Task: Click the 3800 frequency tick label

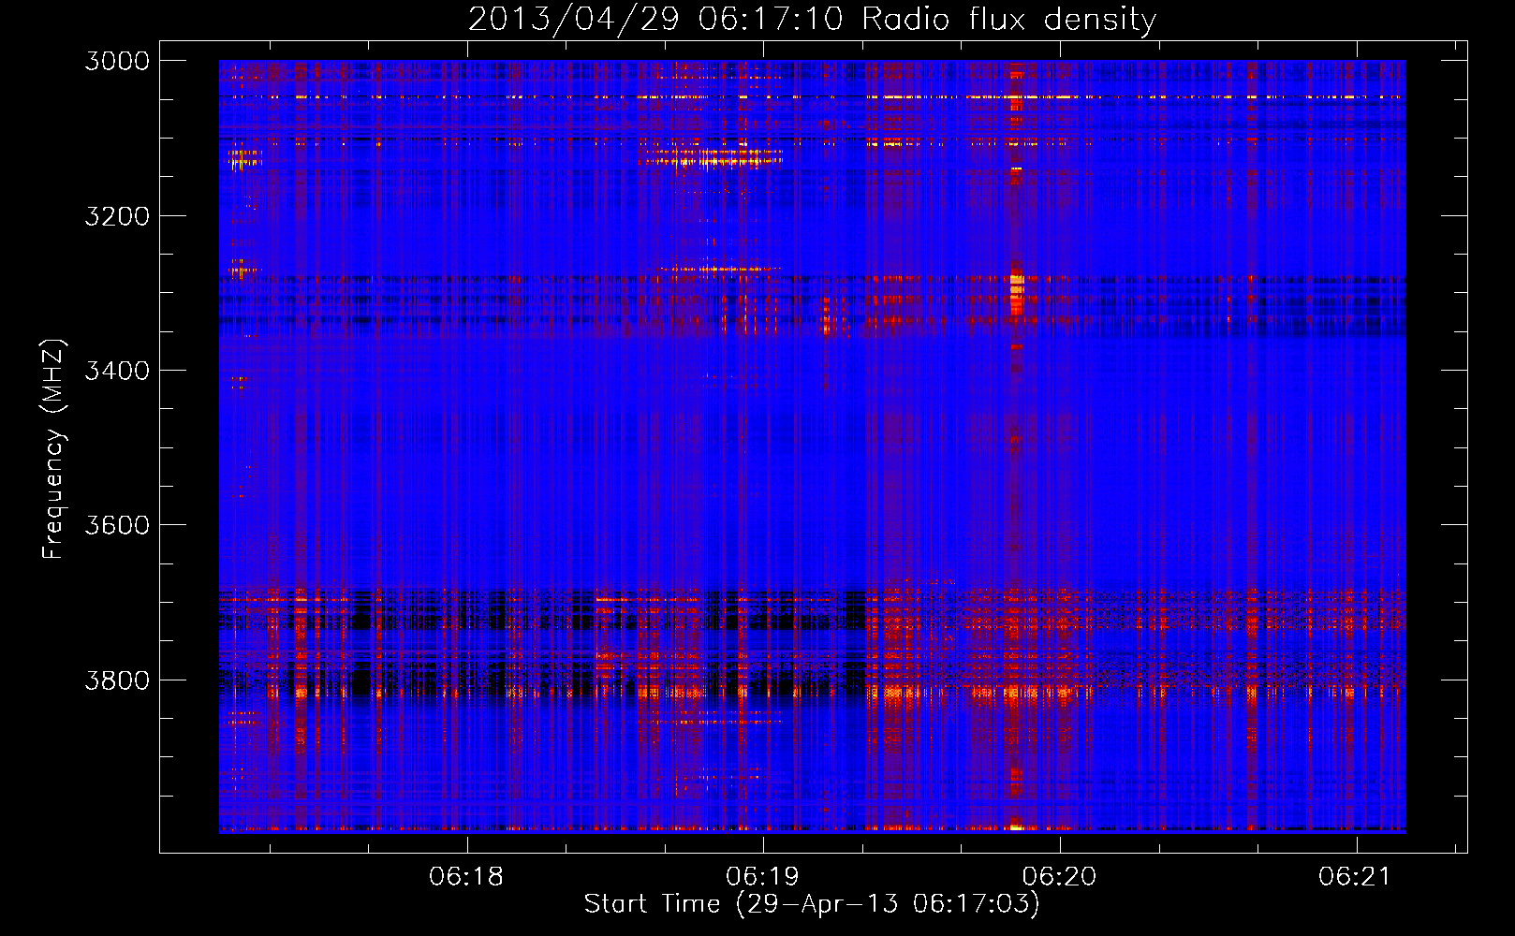Action: click(117, 680)
